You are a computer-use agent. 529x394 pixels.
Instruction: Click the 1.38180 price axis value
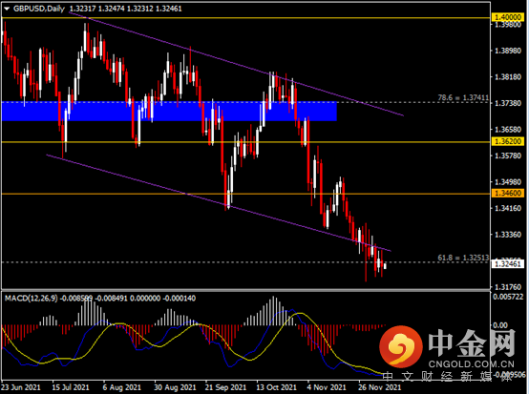coord(508,77)
